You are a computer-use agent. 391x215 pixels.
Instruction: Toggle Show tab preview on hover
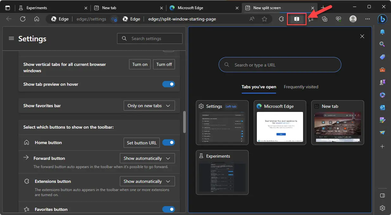(169, 84)
